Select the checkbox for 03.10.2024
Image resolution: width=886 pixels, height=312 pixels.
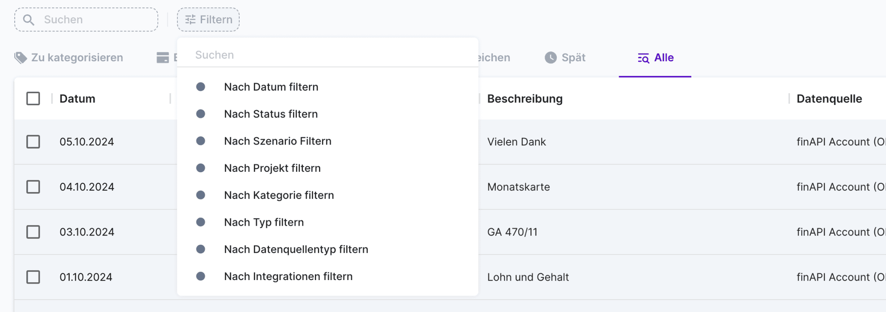33,232
